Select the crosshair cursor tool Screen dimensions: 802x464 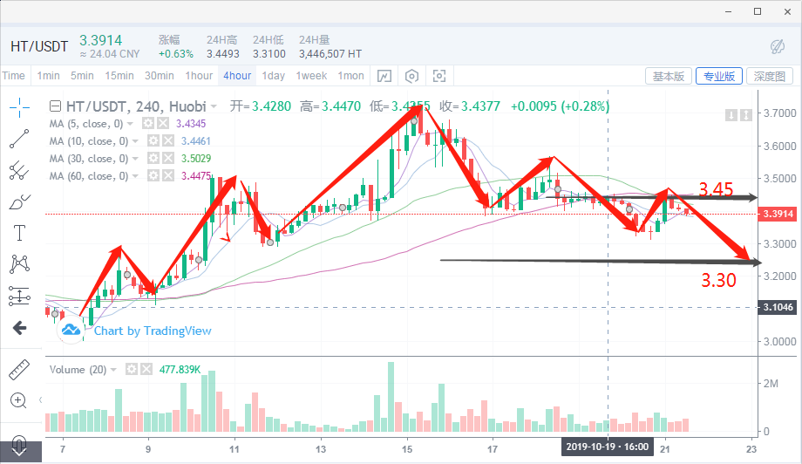click(x=19, y=107)
